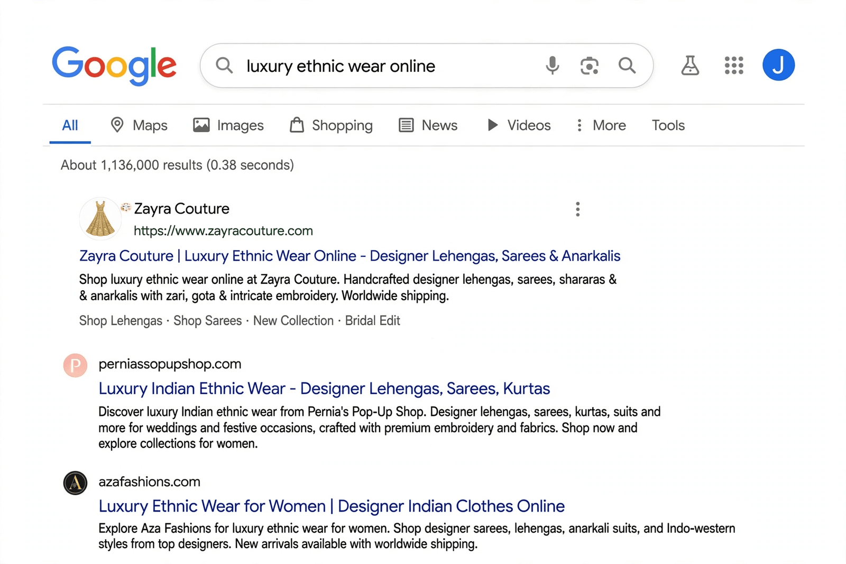Click the Aza Fashions description snippet
Image resolution: width=846 pixels, height=564 pixels.
tap(417, 536)
